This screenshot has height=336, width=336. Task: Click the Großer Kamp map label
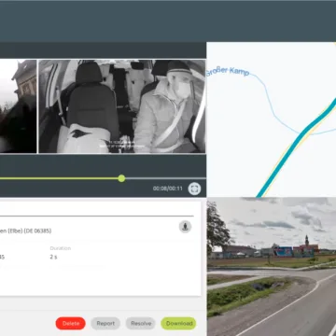[x=228, y=72]
